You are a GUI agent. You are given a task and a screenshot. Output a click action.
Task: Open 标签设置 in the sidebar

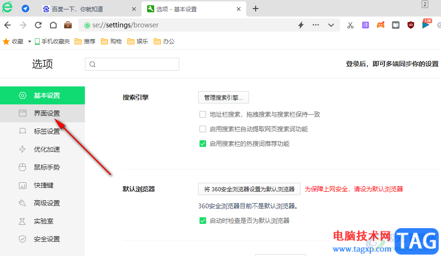point(42,131)
